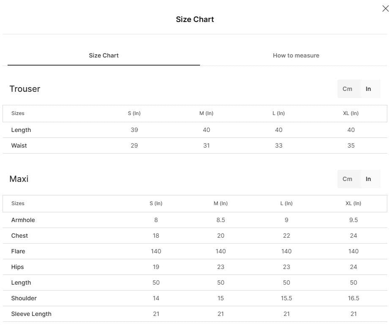
Task: Click the Trouser section heading
Action: [25, 89]
